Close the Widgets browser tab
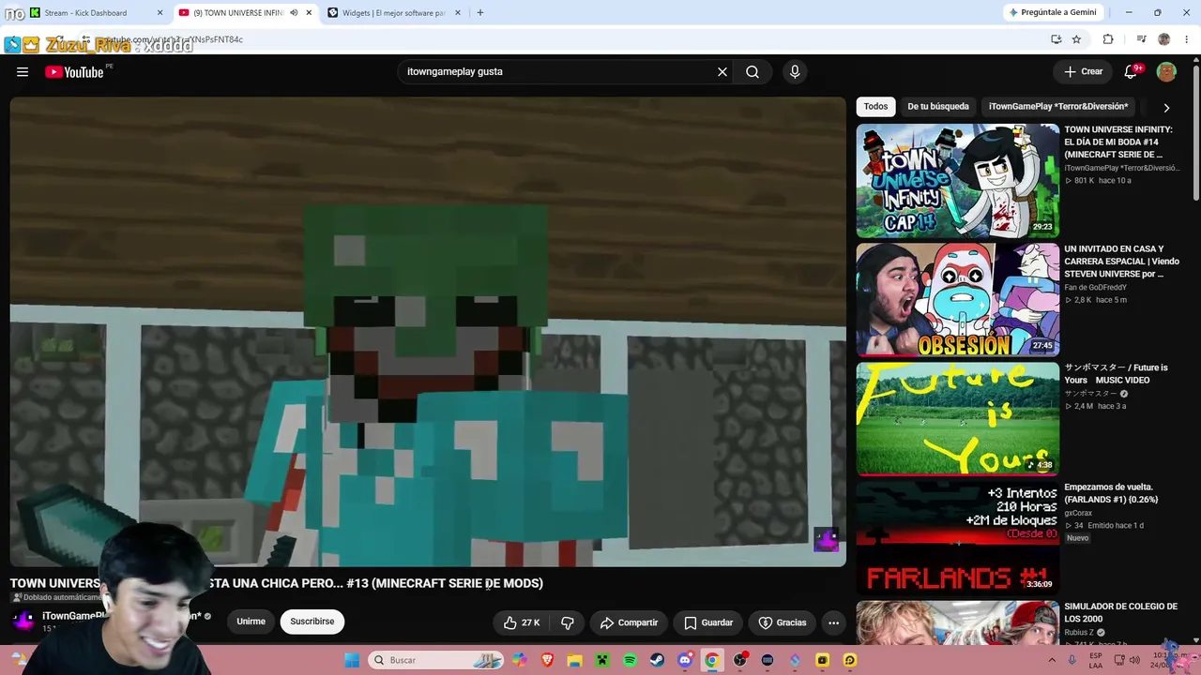1201x675 pixels. click(x=458, y=13)
